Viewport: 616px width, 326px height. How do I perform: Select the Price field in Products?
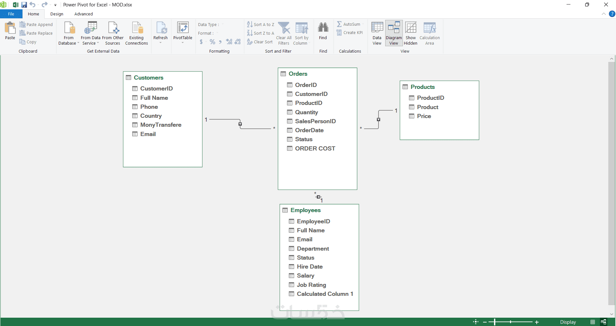click(x=424, y=116)
